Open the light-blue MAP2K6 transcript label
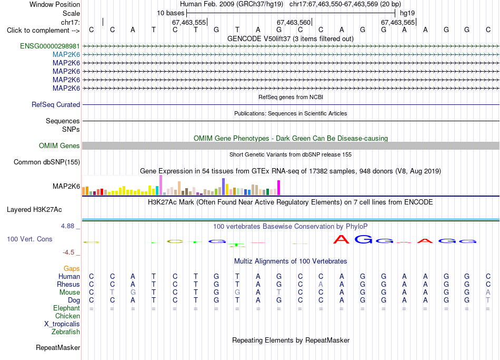The image size is (500, 360). [x=66, y=55]
